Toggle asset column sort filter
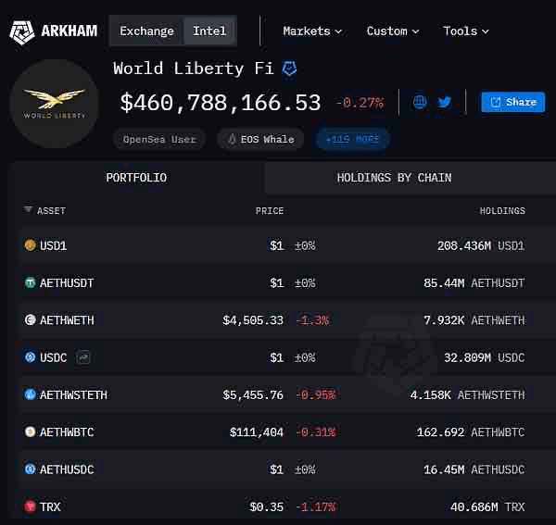This screenshot has height=525, width=556. tap(28, 209)
